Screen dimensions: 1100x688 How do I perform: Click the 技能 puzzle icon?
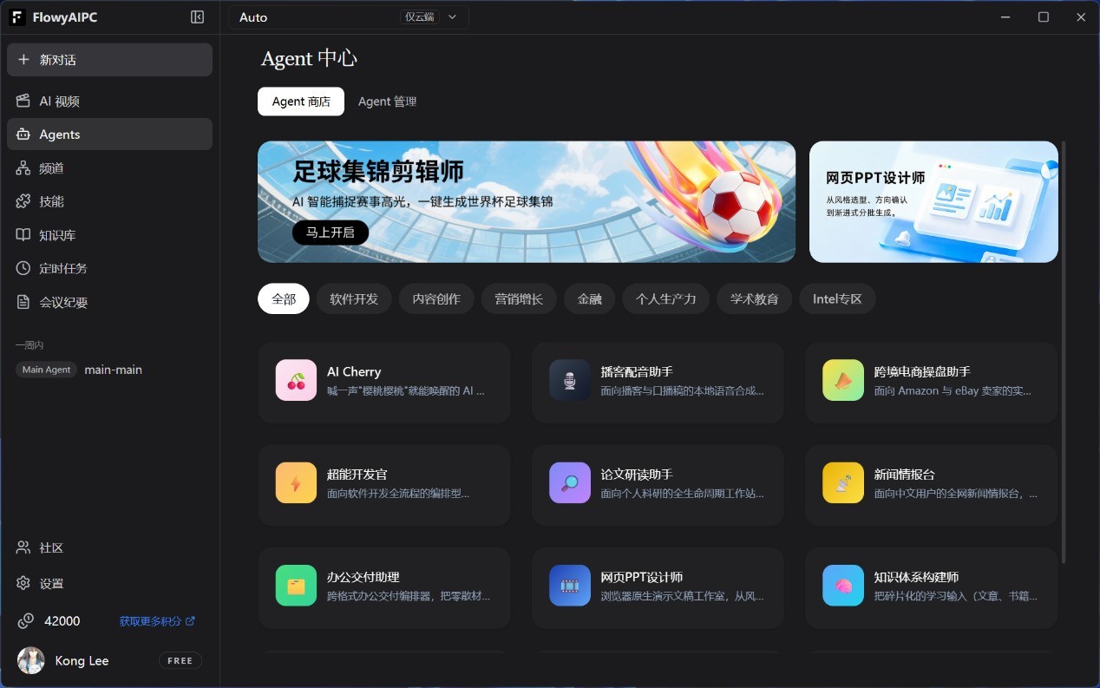coord(23,201)
